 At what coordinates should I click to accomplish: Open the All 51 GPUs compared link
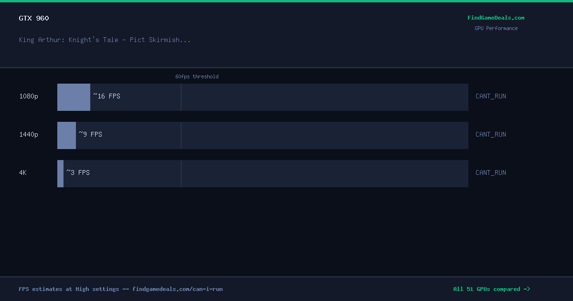[x=492, y=289]
